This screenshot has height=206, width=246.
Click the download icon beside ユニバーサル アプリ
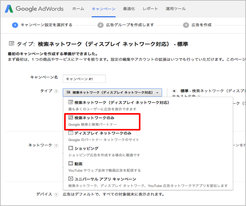click(x=71, y=179)
